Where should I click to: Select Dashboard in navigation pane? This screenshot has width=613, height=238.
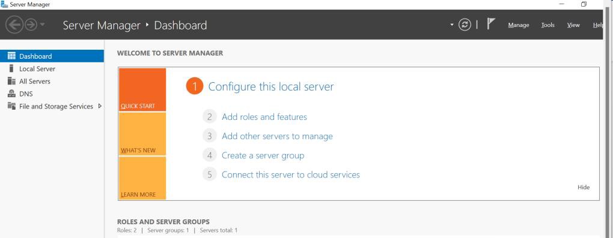(x=52, y=56)
